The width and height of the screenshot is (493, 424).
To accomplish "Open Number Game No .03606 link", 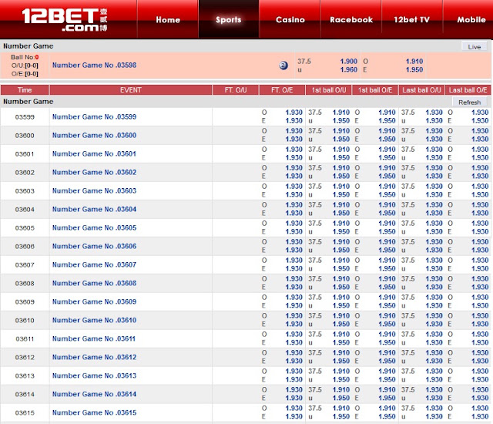I will click(94, 246).
